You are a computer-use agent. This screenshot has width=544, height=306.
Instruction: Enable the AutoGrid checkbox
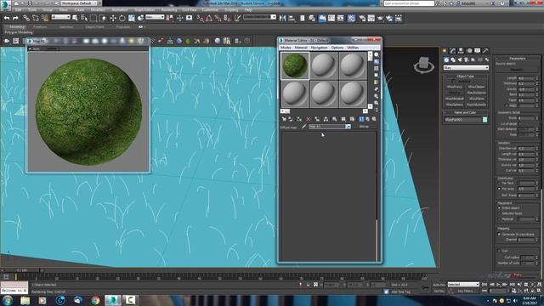[453, 82]
